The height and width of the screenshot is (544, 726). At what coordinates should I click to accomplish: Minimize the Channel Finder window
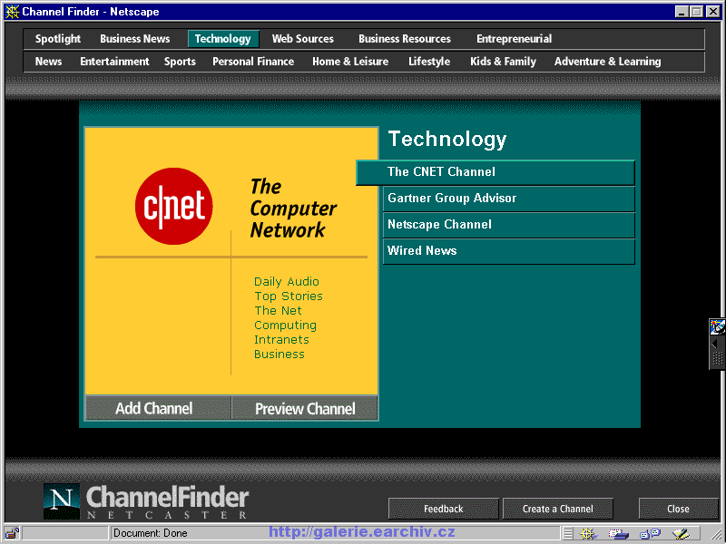682,12
